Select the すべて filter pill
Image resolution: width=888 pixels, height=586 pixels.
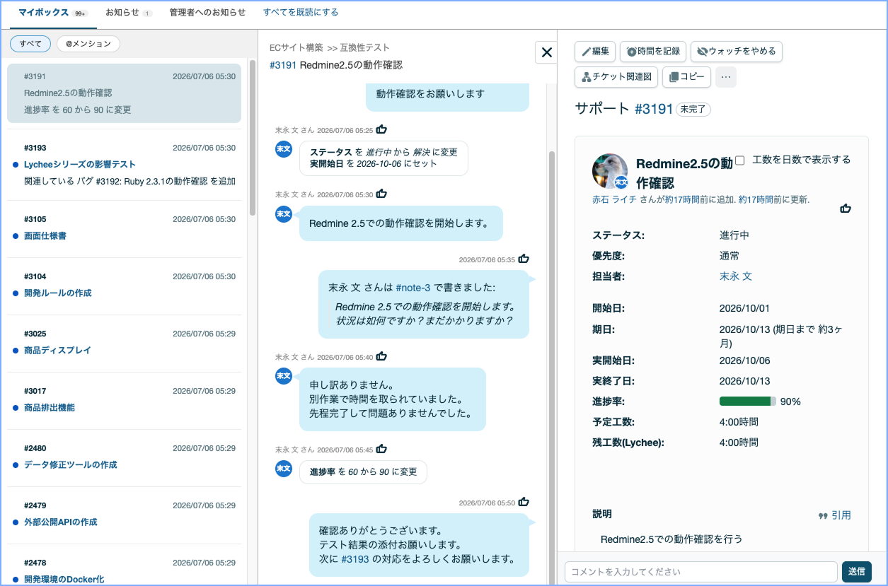30,44
